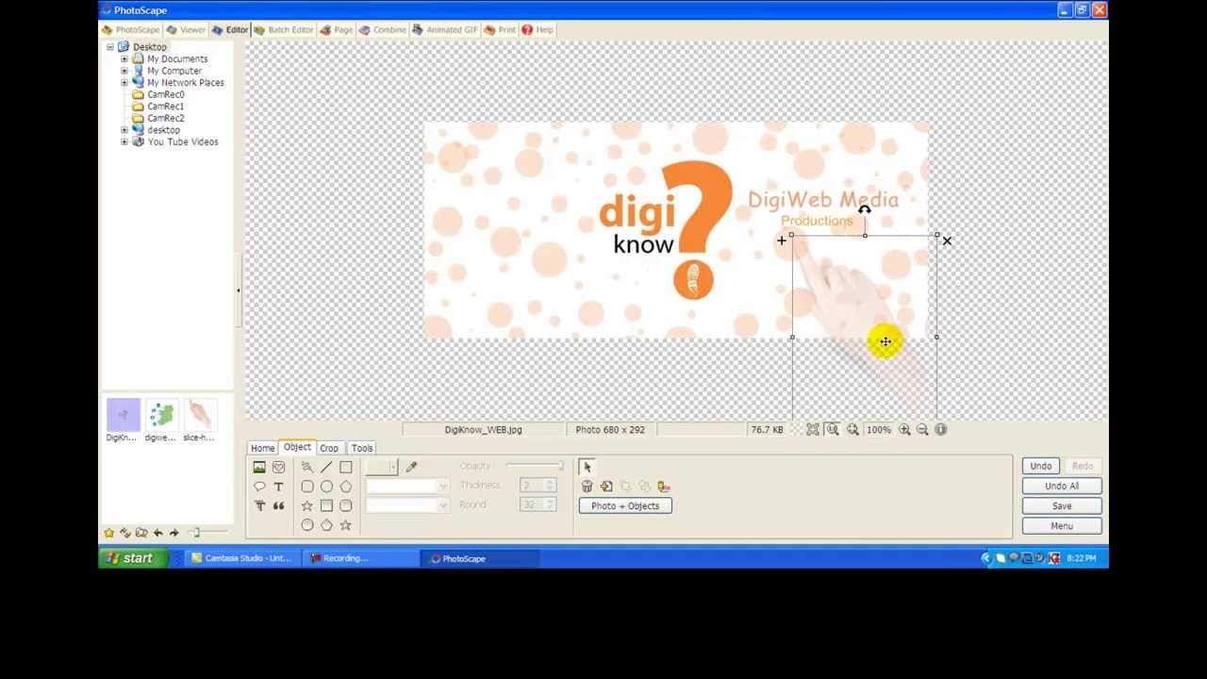Activate the arrow selection pointer tool

pyautogui.click(x=587, y=467)
